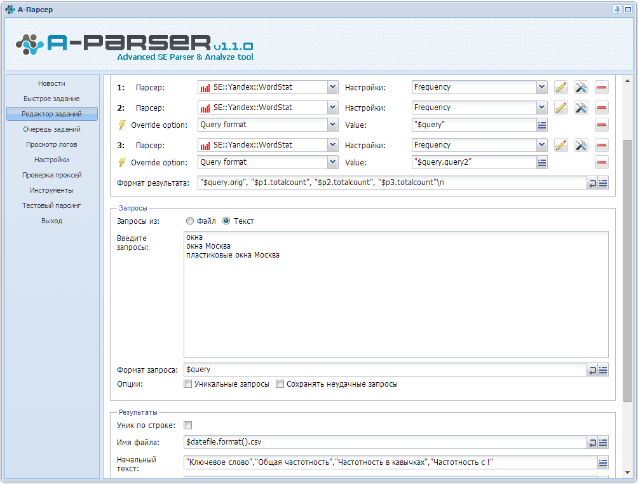Open Query format dropdown under parser 3
The height and width of the screenshot is (484, 638).
(x=332, y=162)
